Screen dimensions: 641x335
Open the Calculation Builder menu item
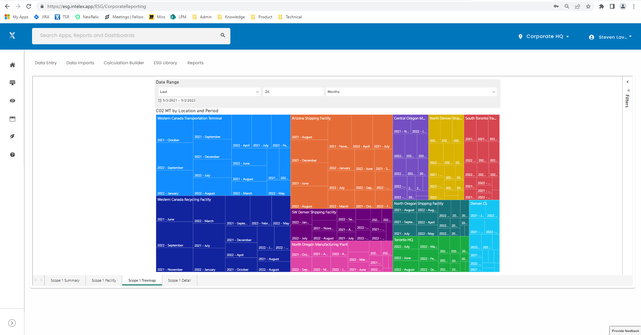tap(124, 63)
